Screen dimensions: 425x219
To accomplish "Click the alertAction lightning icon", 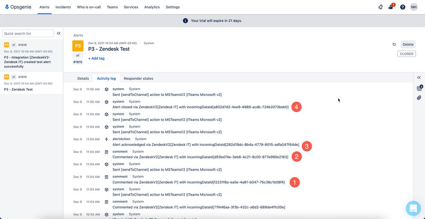I will (x=106, y=139).
